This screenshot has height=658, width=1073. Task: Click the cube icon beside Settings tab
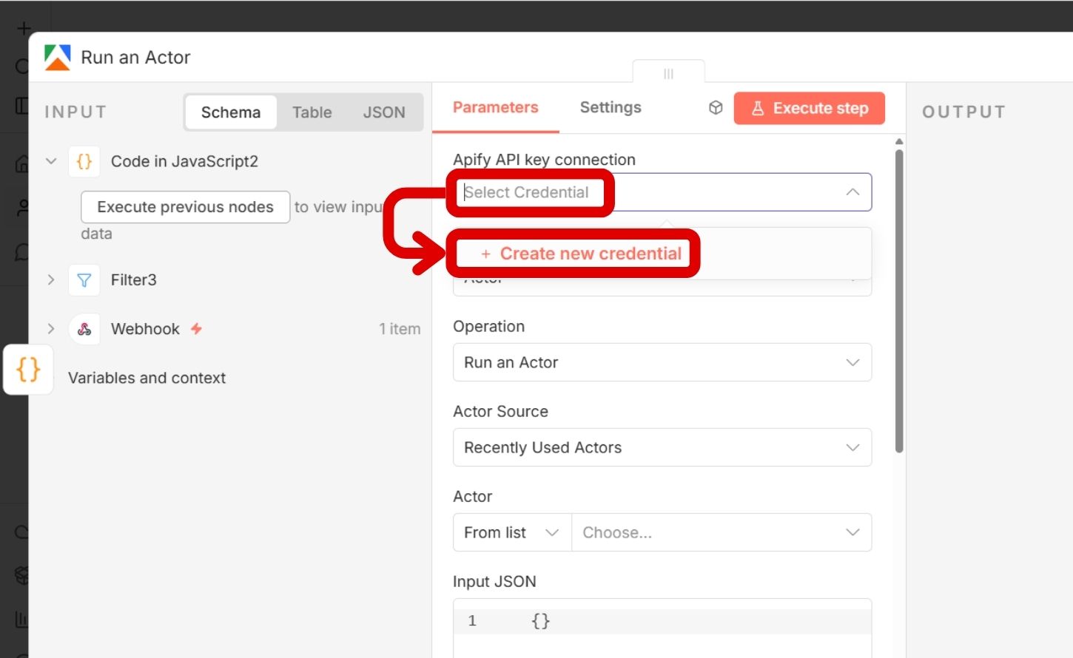click(x=715, y=108)
